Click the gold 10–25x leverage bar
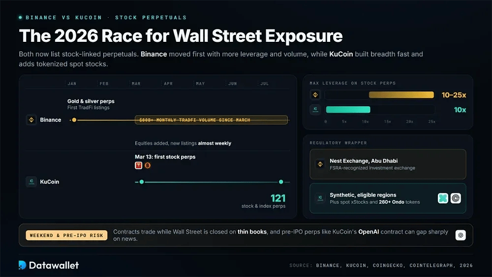This screenshot has width=492, height=277. [401, 95]
